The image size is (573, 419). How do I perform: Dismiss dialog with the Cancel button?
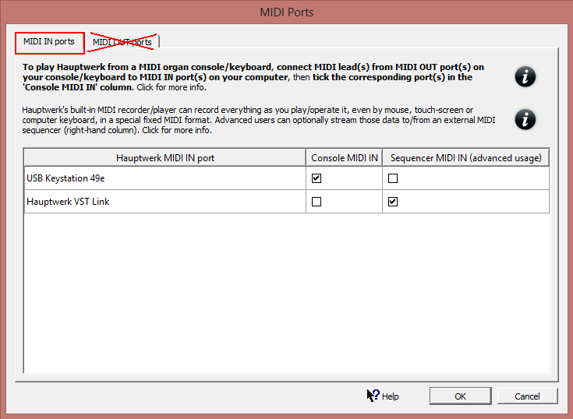click(527, 396)
